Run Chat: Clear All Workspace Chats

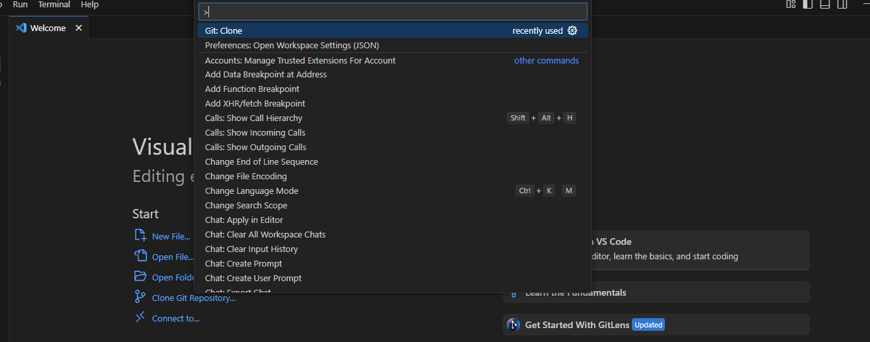point(393,235)
